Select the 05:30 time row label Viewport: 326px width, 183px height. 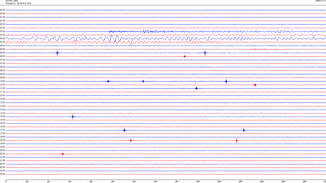tap(2, 49)
